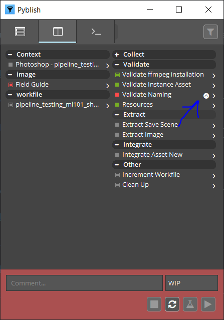The width and height of the screenshot is (224, 320).
Task: Click the publish play button
Action: [208, 304]
